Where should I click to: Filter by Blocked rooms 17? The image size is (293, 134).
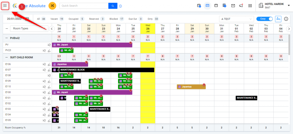(117, 19)
